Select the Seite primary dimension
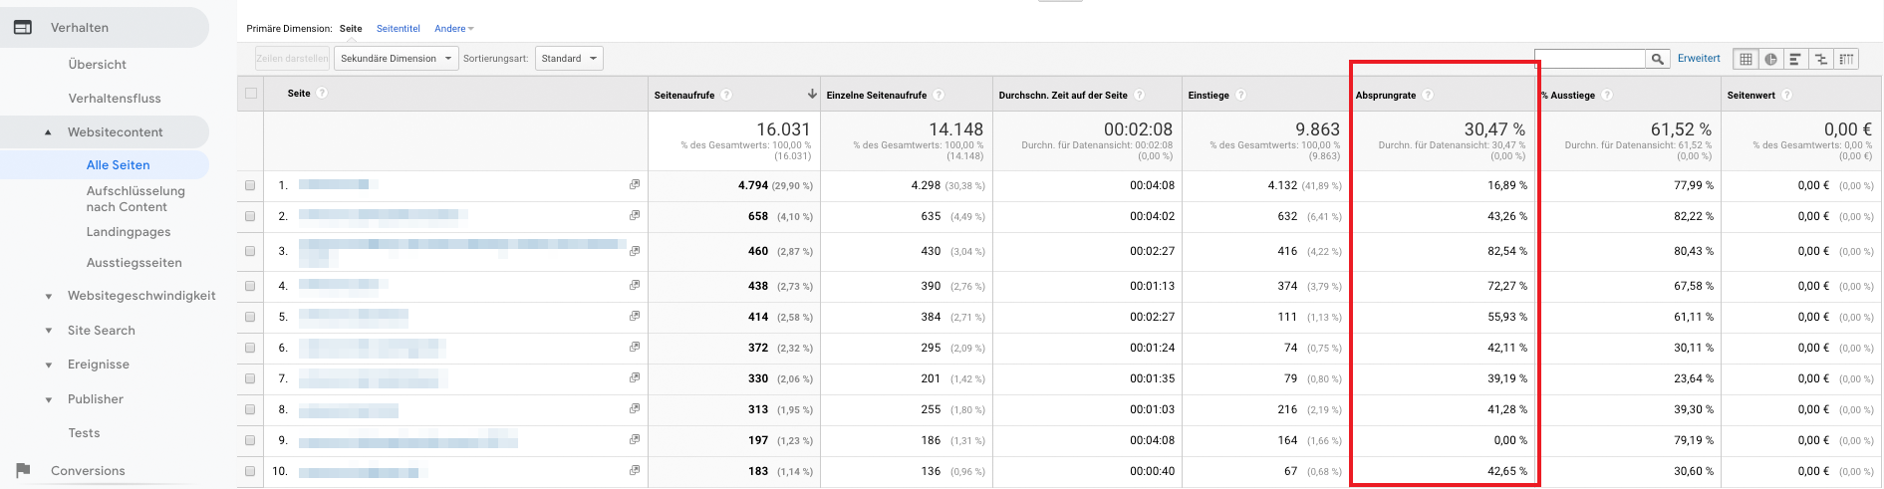The height and width of the screenshot is (489, 1884). 351,29
